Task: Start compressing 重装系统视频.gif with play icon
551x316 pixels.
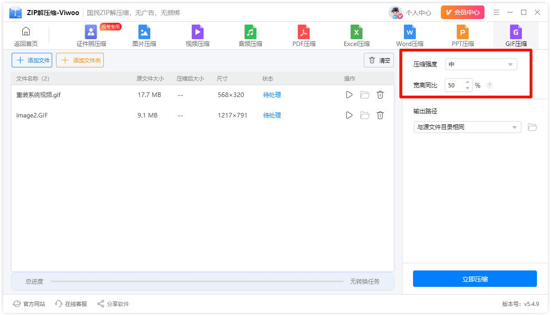Action: [349, 95]
